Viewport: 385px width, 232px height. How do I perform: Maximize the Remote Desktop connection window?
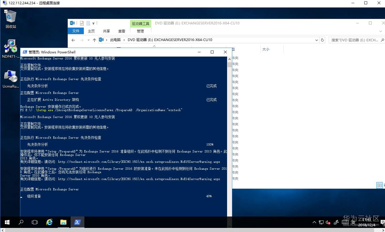pos(366,3)
